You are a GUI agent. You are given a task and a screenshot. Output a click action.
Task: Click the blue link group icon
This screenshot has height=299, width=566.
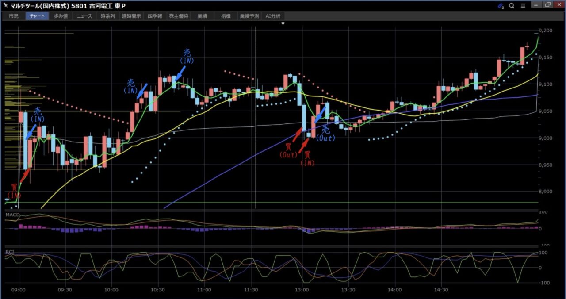[501, 6]
